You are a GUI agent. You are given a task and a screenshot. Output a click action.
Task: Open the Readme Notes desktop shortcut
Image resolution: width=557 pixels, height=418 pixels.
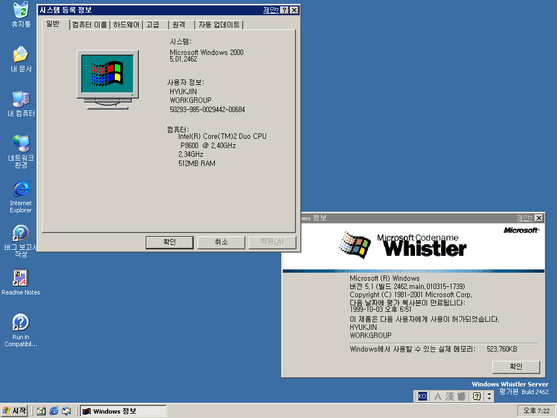click(x=21, y=282)
